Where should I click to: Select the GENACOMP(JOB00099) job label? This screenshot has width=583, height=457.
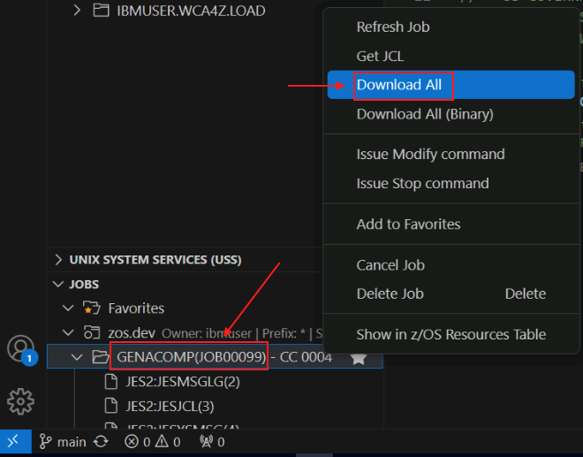[x=192, y=357]
